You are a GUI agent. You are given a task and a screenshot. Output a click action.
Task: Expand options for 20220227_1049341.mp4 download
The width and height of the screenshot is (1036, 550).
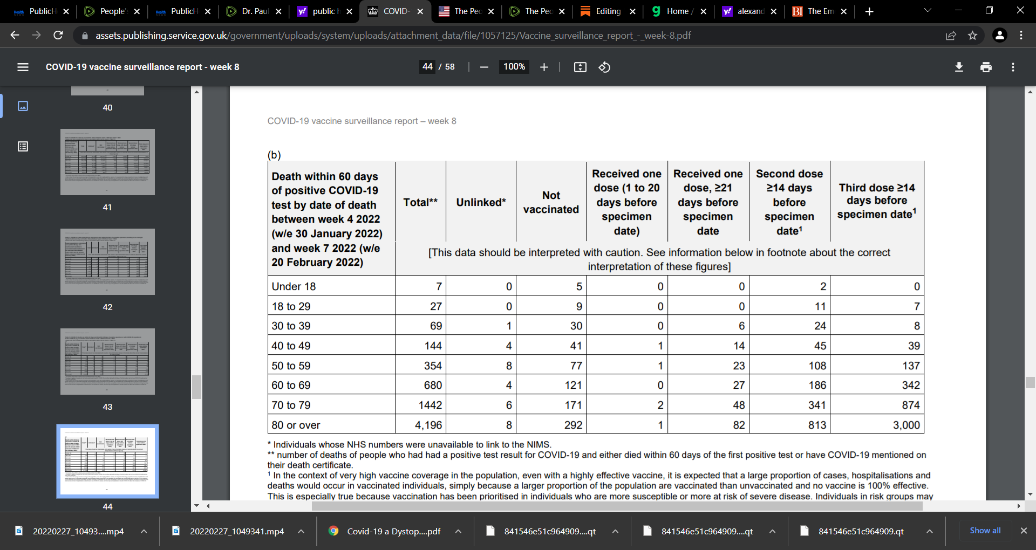pyautogui.click(x=301, y=531)
